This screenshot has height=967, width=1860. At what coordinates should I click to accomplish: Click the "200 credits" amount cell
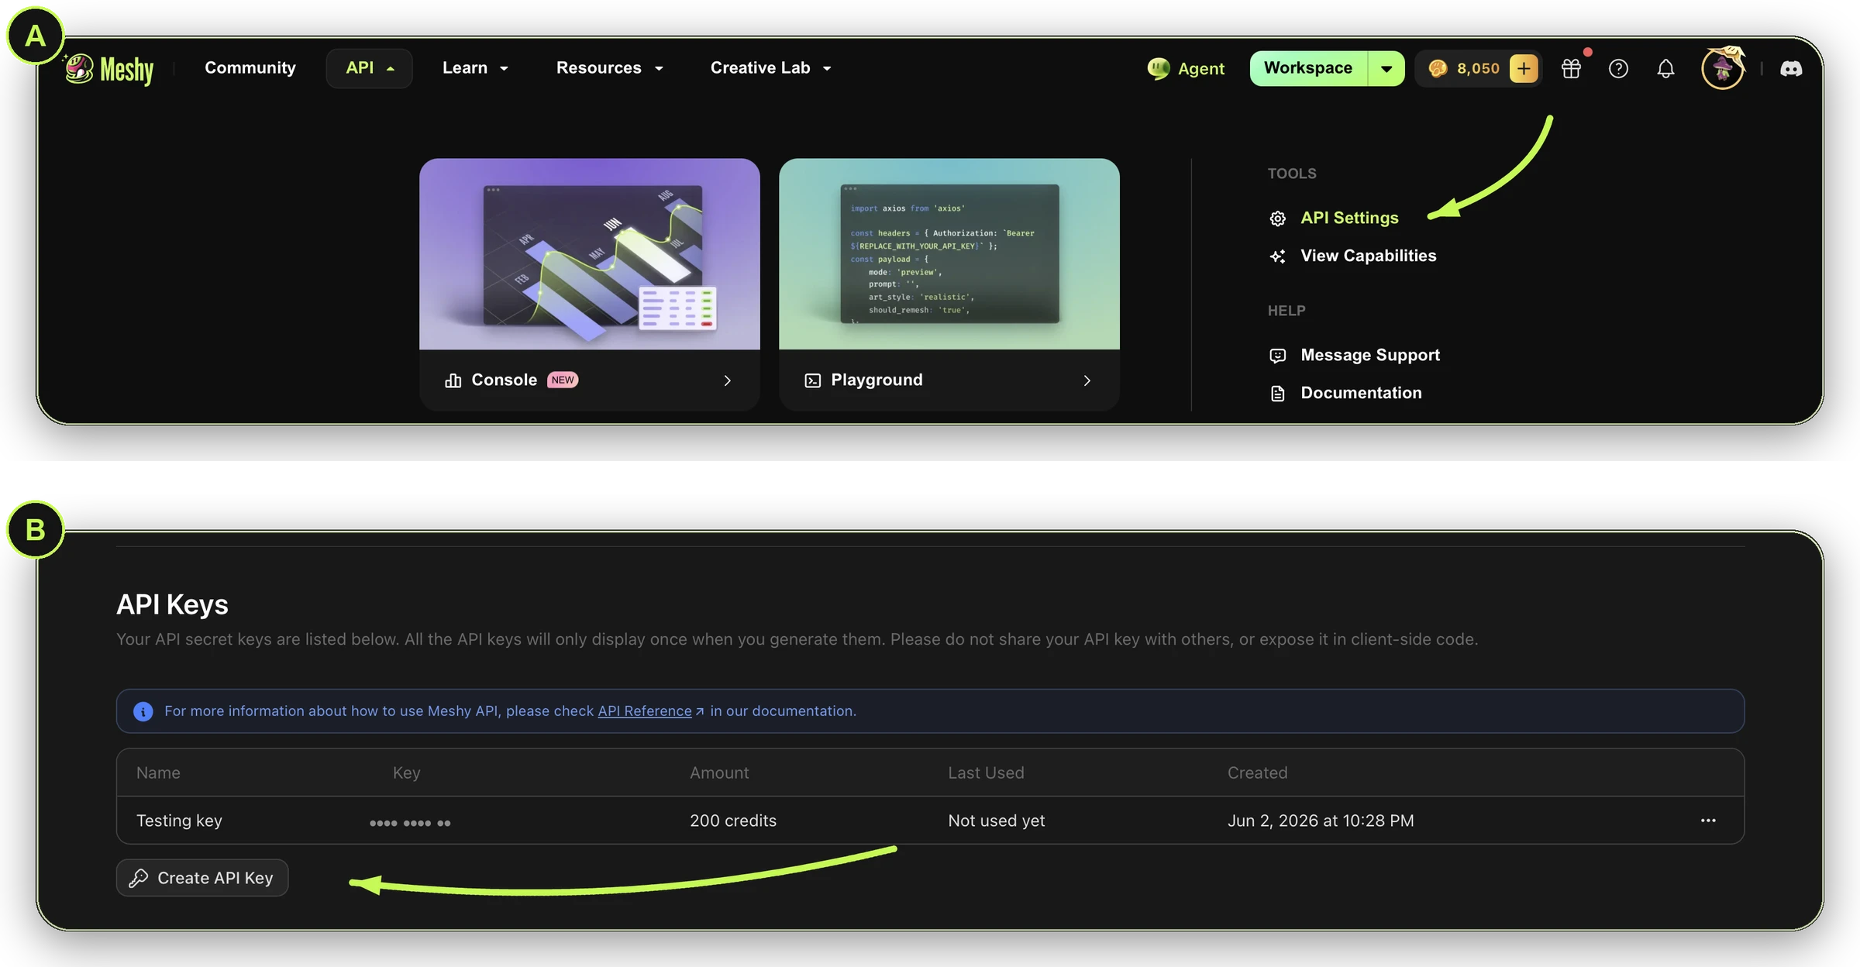click(x=733, y=821)
